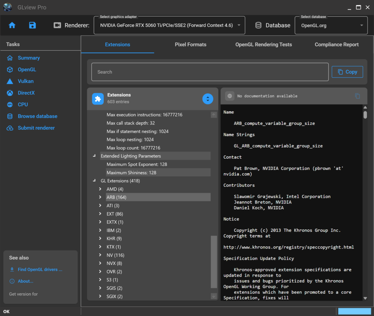374x316 pixels.
Task: Click the Find OpenGL drivers link
Action: 40,270
